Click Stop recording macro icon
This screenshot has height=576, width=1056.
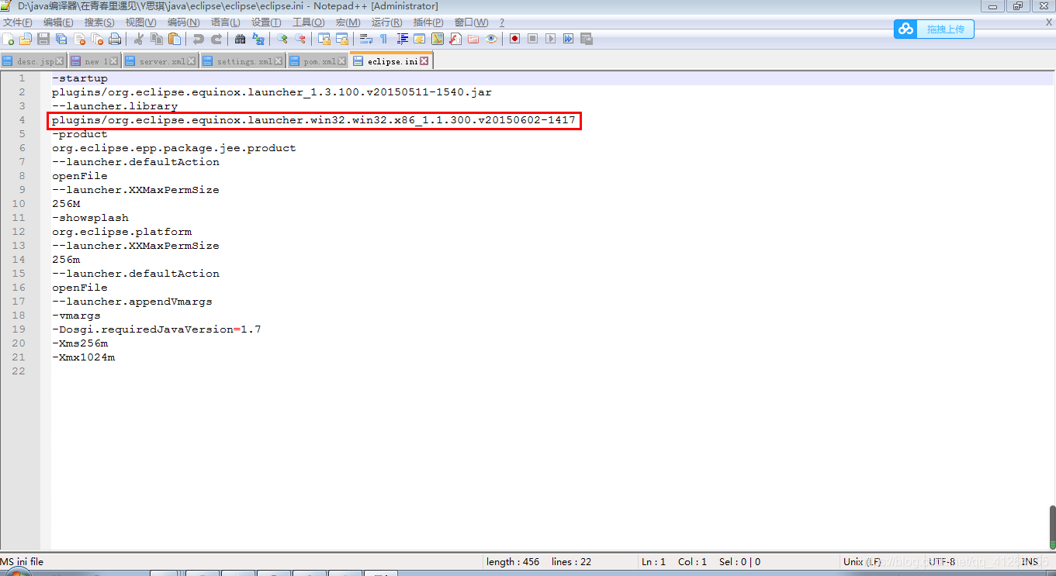click(532, 39)
